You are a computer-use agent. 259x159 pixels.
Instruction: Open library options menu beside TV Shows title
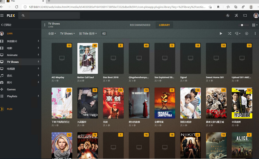pyautogui.click(x=44, y=25)
